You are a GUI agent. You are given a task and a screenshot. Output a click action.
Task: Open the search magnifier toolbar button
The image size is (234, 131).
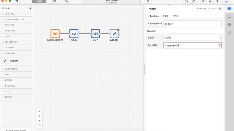(67, 1)
